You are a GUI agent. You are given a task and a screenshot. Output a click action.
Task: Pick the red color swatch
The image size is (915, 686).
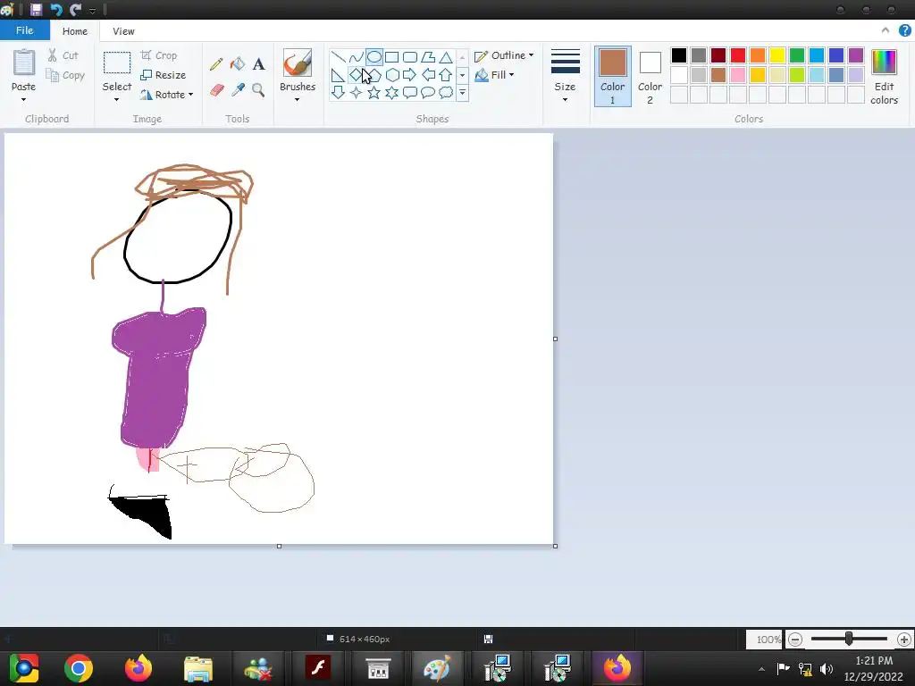tap(737, 55)
